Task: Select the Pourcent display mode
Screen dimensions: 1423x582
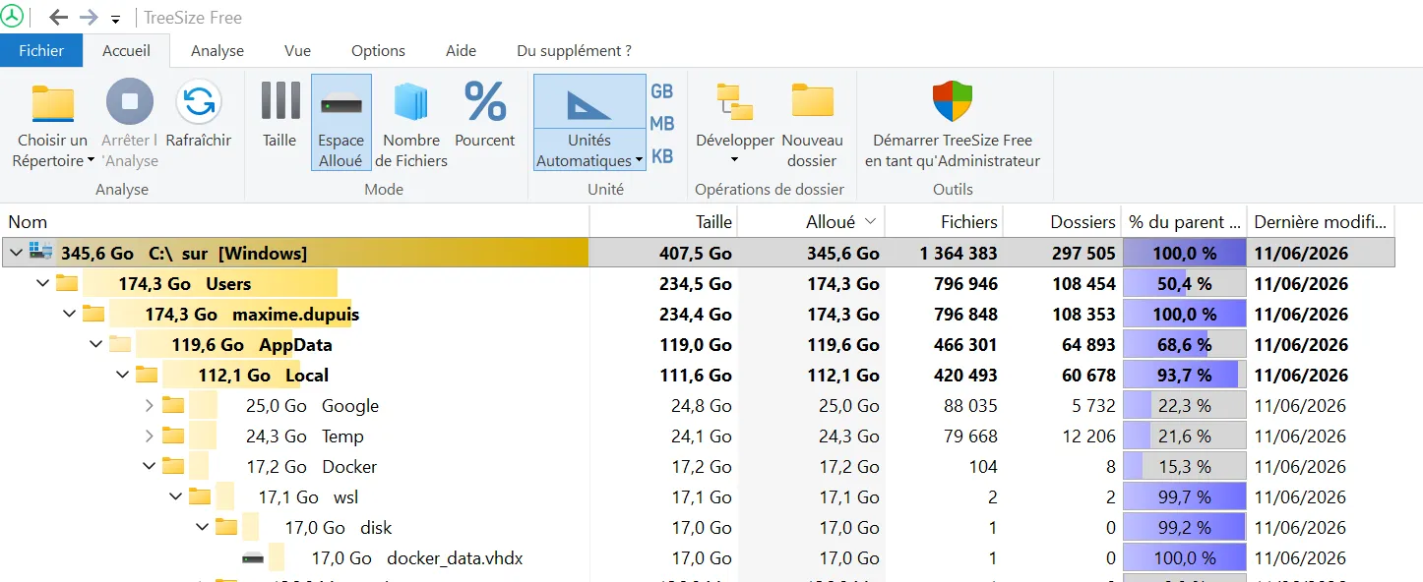Action: pos(485,115)
